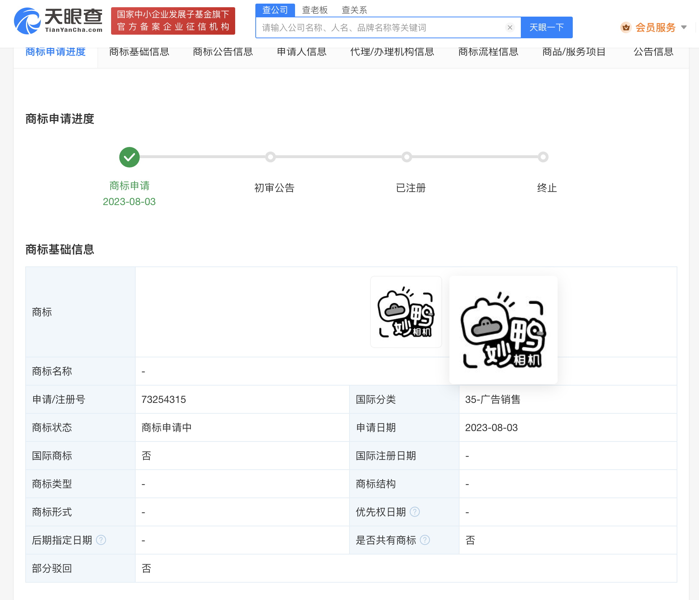The height and width of the screenshot is (600, 699).
Task: Click the member crown icon
Action: [626, 27]
